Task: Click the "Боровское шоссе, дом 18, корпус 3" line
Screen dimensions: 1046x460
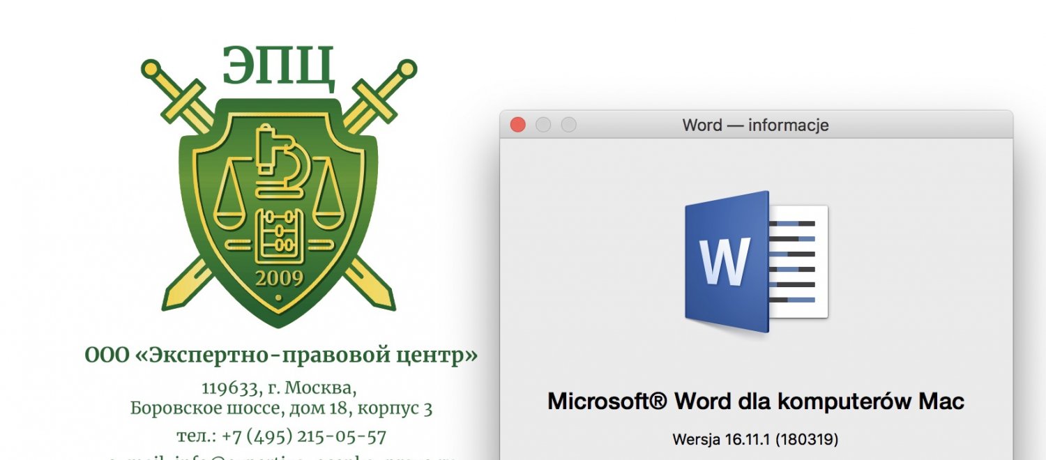Action: coord(281,408)
